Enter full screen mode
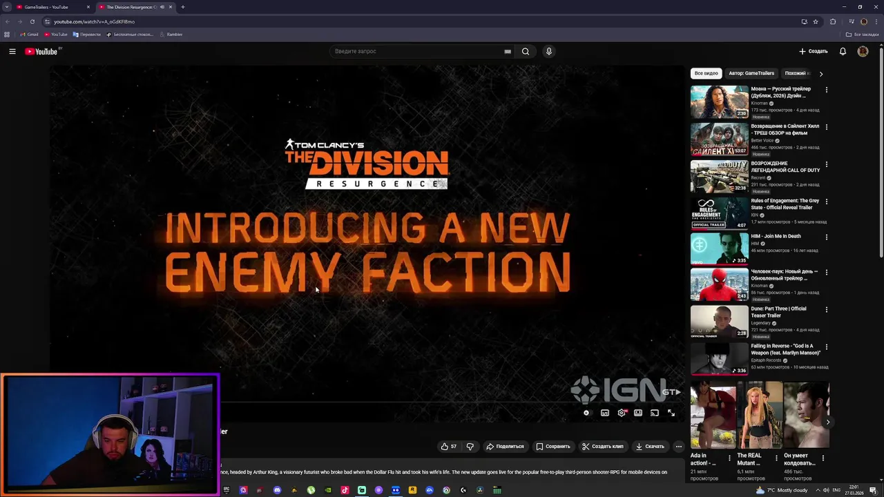Viewport: 884px width, 497px height. 671,413
